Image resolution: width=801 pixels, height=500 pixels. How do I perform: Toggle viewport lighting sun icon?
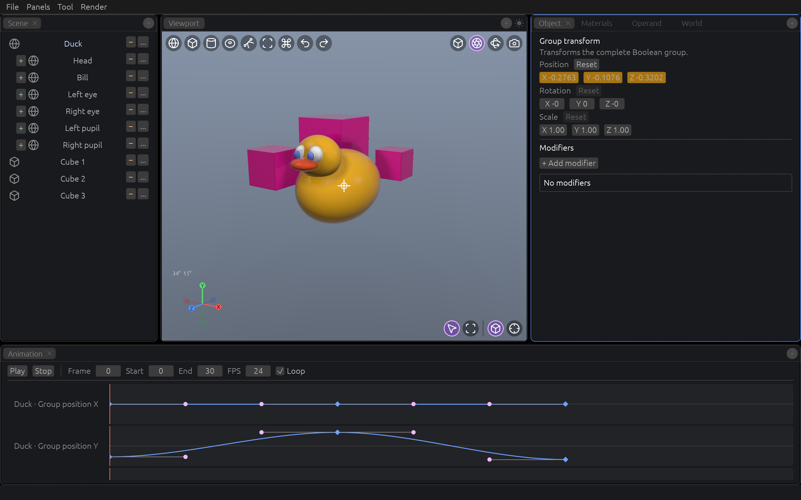tap(519, 23)
